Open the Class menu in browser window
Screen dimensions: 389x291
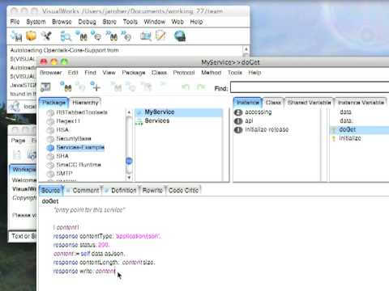(x=159, y=73)
